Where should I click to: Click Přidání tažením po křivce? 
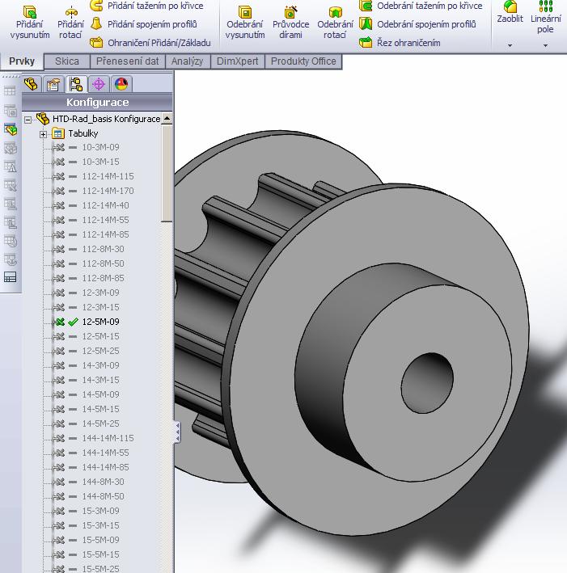point(155,6)
